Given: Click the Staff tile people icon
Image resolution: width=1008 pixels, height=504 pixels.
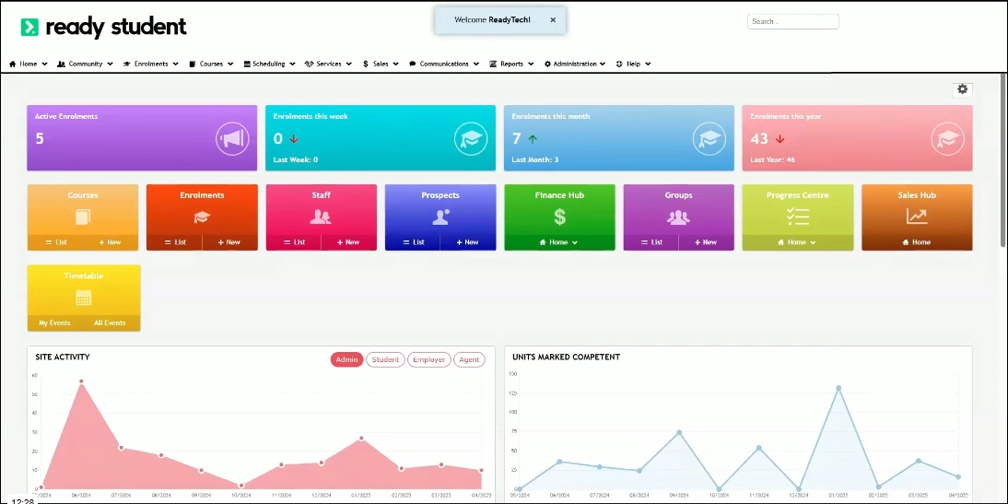Looking at the screenshot, I should point(321,217).
